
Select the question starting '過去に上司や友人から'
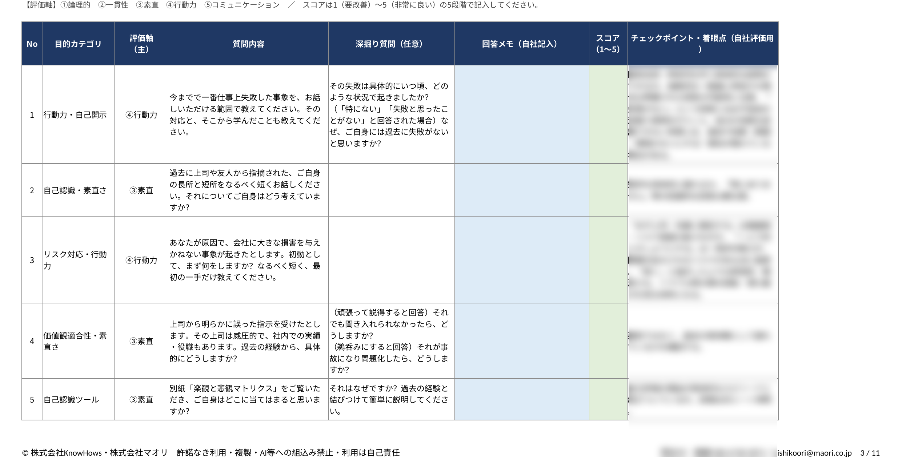249,190
